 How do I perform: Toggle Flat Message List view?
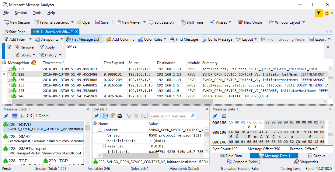pyautogui.click(x=83, y=39)
